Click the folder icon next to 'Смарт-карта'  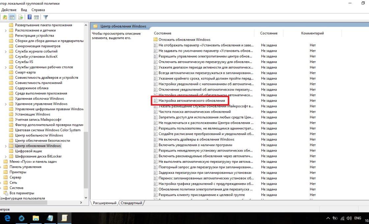click(x=11, y=72)
